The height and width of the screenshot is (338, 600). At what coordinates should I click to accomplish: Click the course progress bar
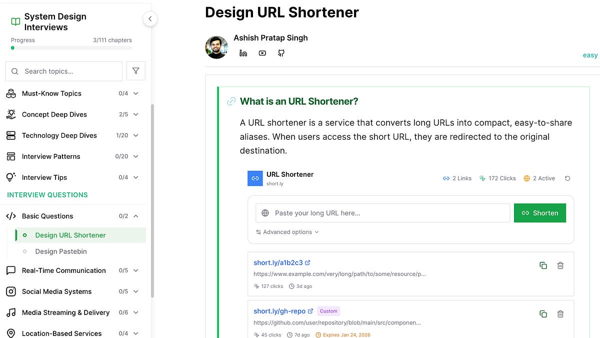[71, 48]
